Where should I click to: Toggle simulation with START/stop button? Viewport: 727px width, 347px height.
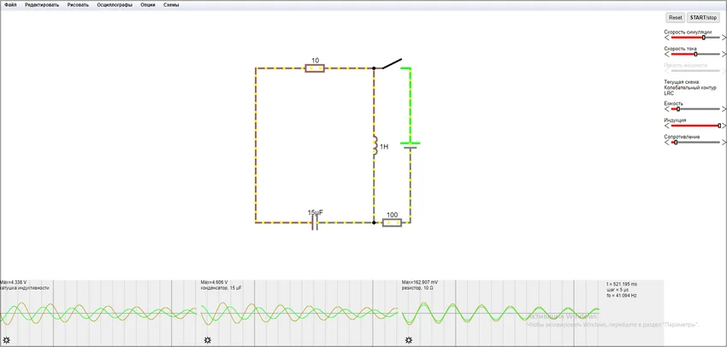703,17
